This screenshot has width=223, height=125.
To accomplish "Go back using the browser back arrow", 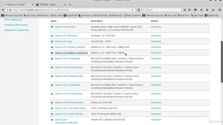I will coord(3,10).
